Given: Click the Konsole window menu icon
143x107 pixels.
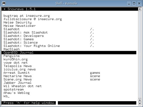Looking at the screenshot, I should point(4,3).
